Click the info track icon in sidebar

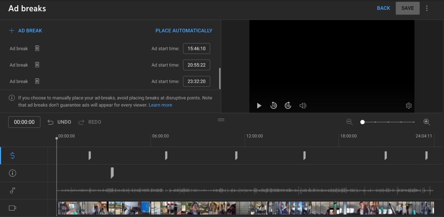tap(12, 173)
